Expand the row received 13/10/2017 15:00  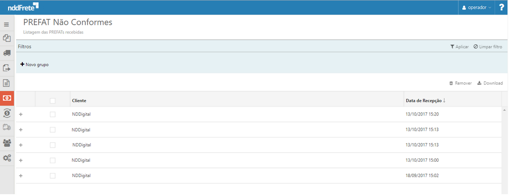coord(20,160)
